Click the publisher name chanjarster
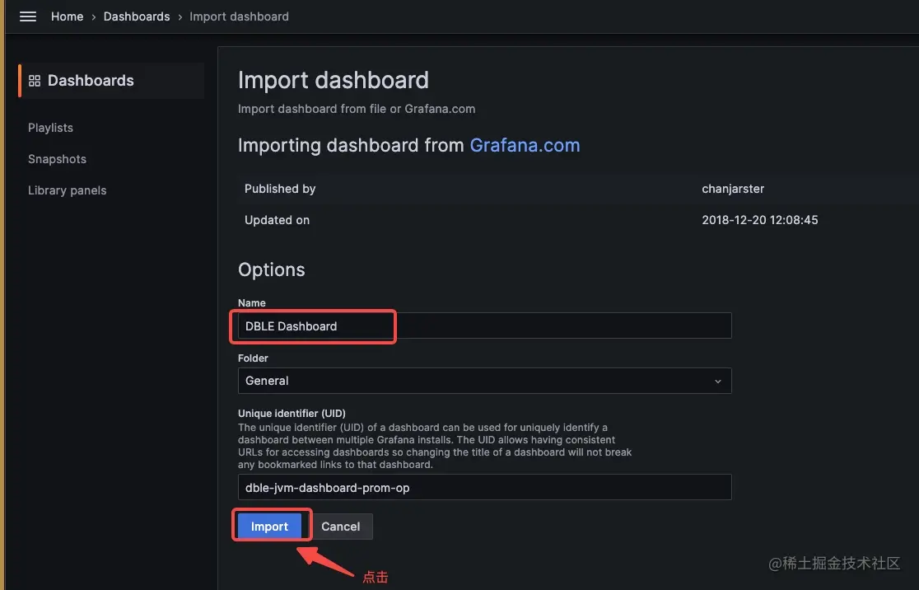 point(733,189)
